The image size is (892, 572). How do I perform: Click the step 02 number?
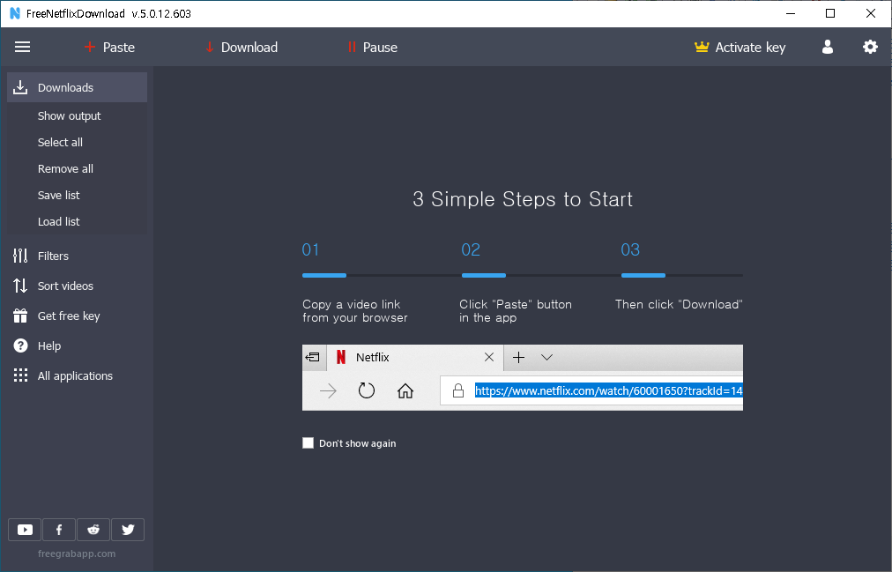coord(471,249)
